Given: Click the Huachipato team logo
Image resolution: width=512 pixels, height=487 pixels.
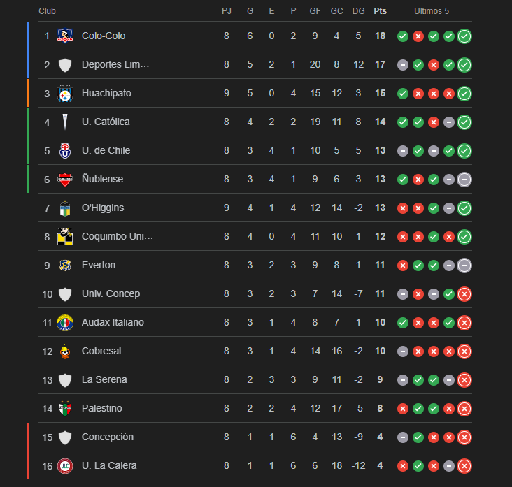Looking at the screenshot, I should pyautogui.click(x=65, y=93).
